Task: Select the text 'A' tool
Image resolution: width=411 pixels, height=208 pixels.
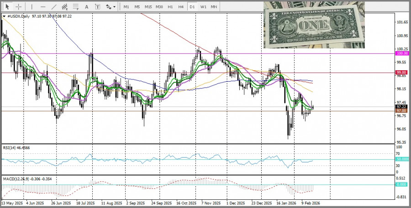Action: click(x=87, y=7)
